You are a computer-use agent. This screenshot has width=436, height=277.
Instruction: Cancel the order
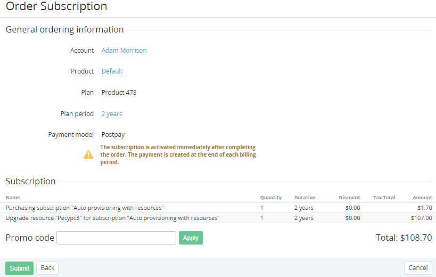(418, 268)
